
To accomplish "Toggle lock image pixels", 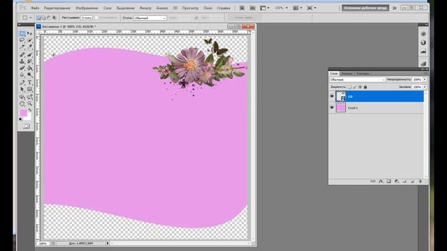I will [355, 86].
